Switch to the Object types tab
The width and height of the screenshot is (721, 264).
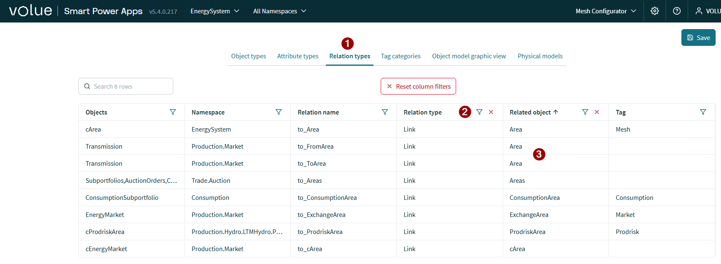point(249,56)
